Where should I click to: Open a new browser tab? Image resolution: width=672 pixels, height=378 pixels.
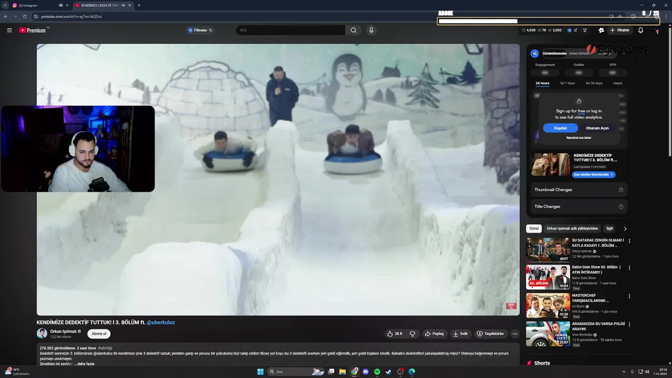coord(139,5)
